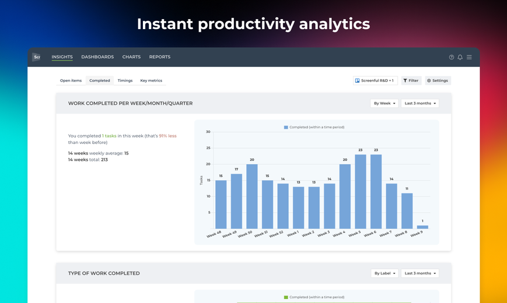
Task: Expand the By Label dropdown
Action: pyautogui.click(x=384, y=273)
